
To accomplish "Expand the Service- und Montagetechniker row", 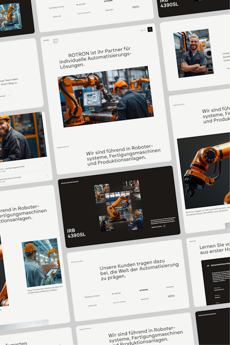I will coord(23,167).
